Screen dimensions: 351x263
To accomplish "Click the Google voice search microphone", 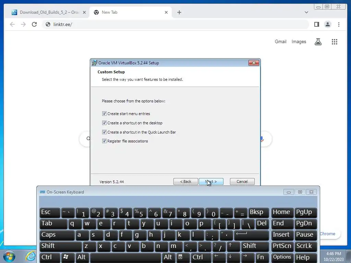I will coord(262,139).
